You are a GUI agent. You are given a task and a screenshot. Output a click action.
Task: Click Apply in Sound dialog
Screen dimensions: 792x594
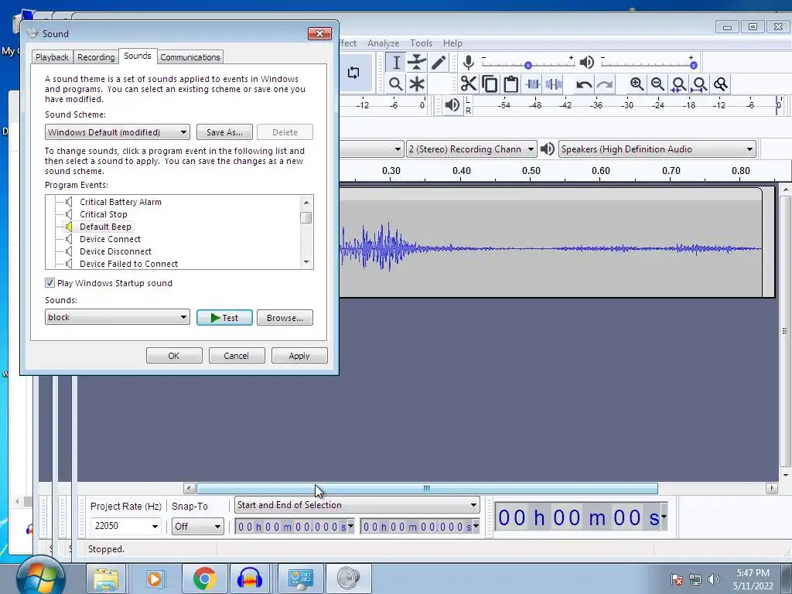pos(299,356)
